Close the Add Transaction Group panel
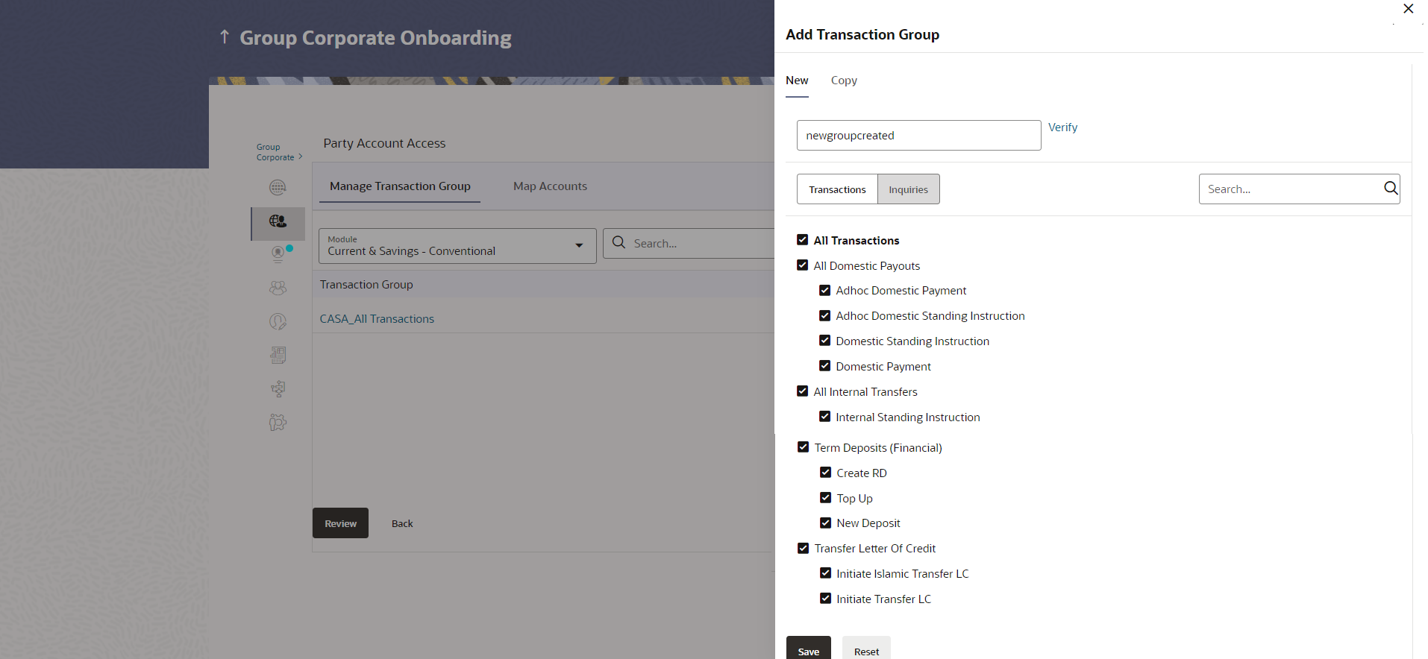Screen dimensions: 1428x659 pyautogui.click(x=1408, y=9)
